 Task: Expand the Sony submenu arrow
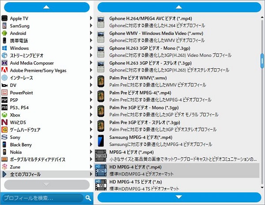91,137
